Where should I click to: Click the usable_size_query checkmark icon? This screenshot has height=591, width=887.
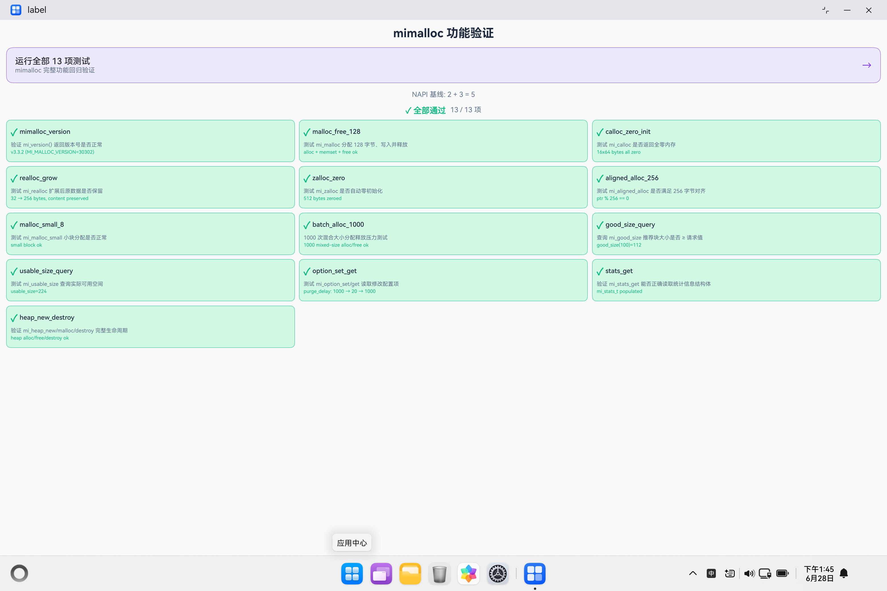tap(14, 271)
